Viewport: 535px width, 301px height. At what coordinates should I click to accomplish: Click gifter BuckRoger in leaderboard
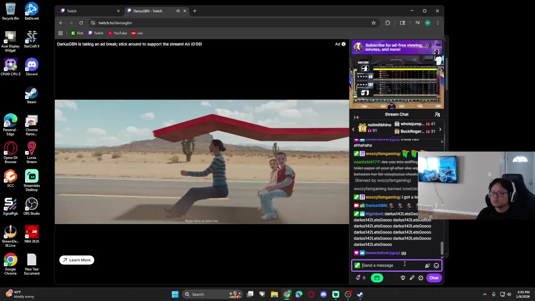[x=412, y=131]
